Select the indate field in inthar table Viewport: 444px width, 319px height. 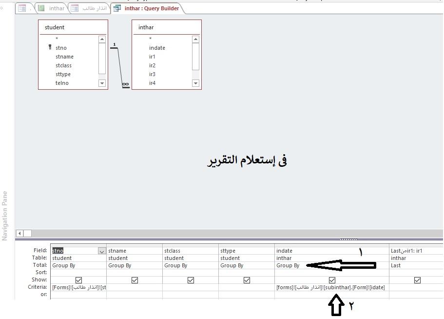pyautogui.click(x=157, y=48)
